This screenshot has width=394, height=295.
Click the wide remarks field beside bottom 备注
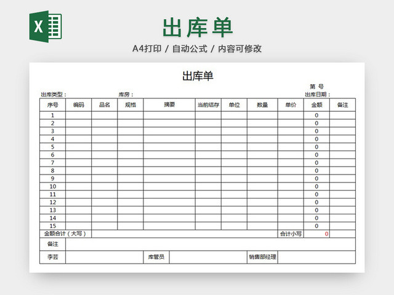click(211, 244)
